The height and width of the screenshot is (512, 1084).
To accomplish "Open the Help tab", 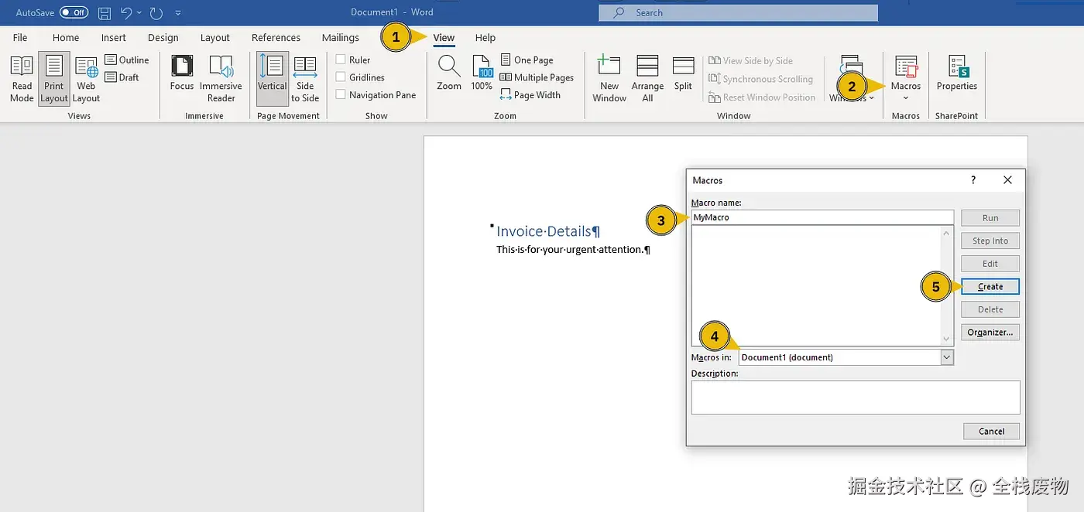I will click(485, 38).
